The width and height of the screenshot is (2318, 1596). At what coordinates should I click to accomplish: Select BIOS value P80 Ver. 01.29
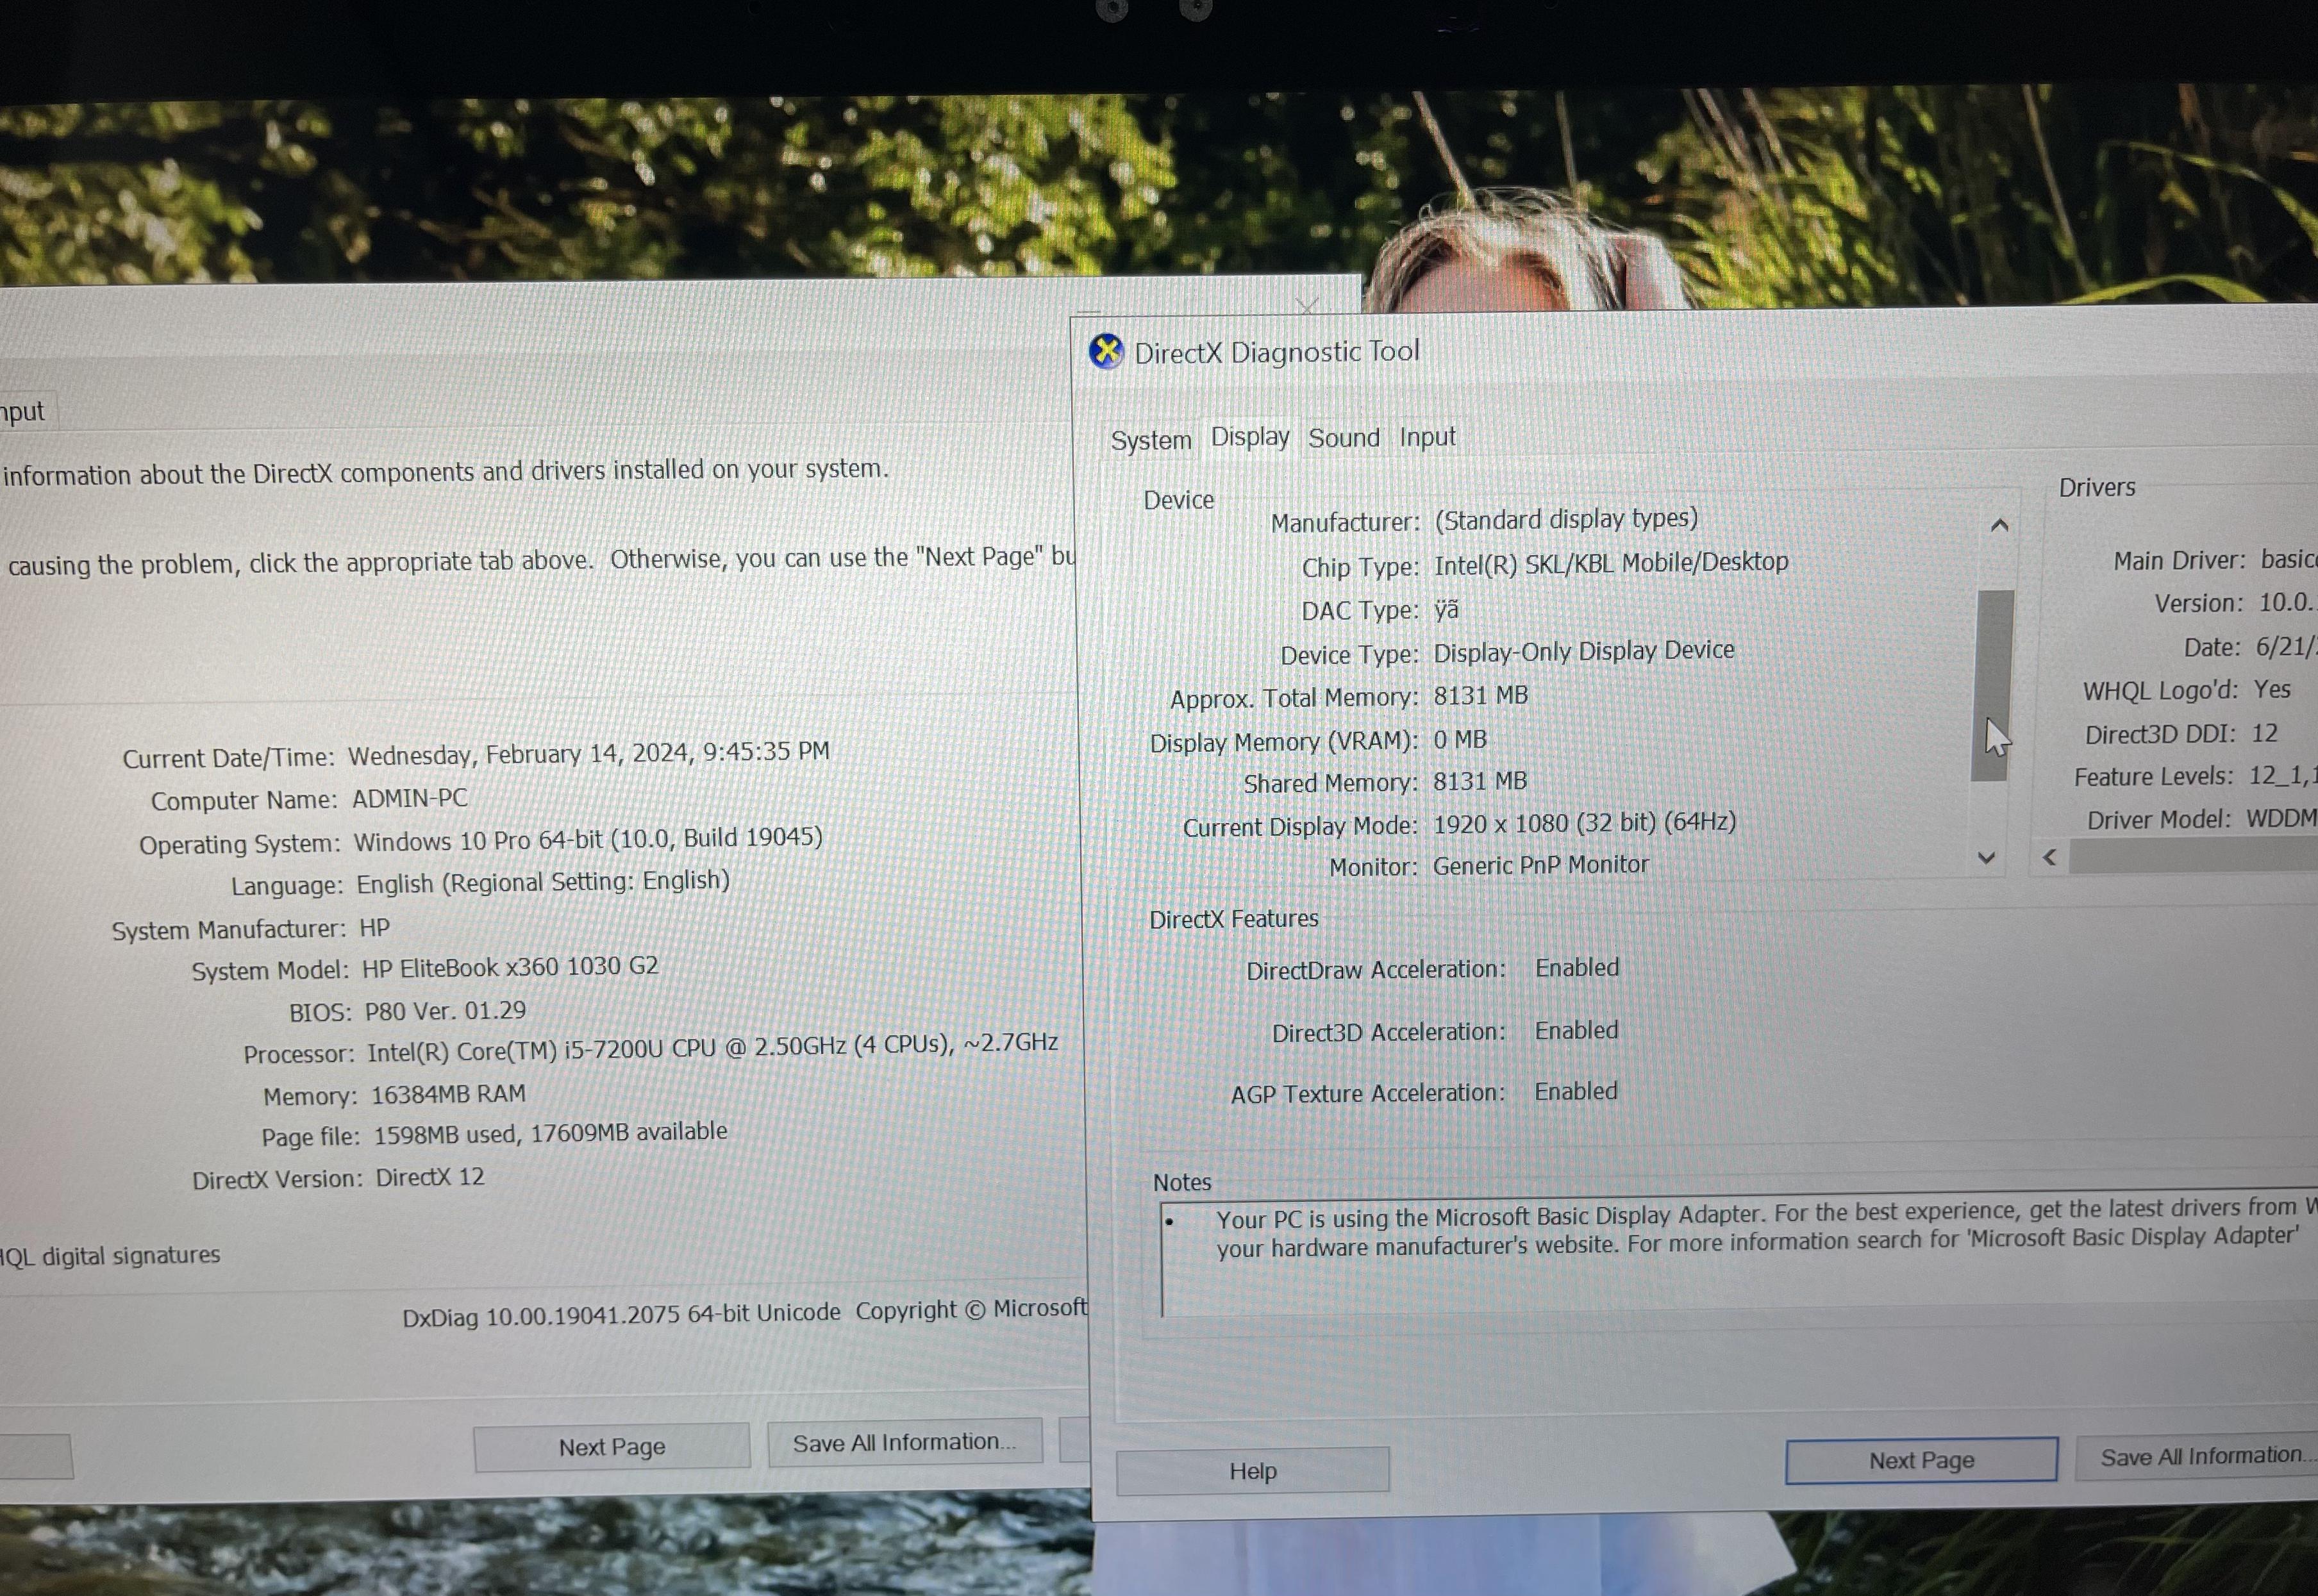click(x=445, y=1011)
